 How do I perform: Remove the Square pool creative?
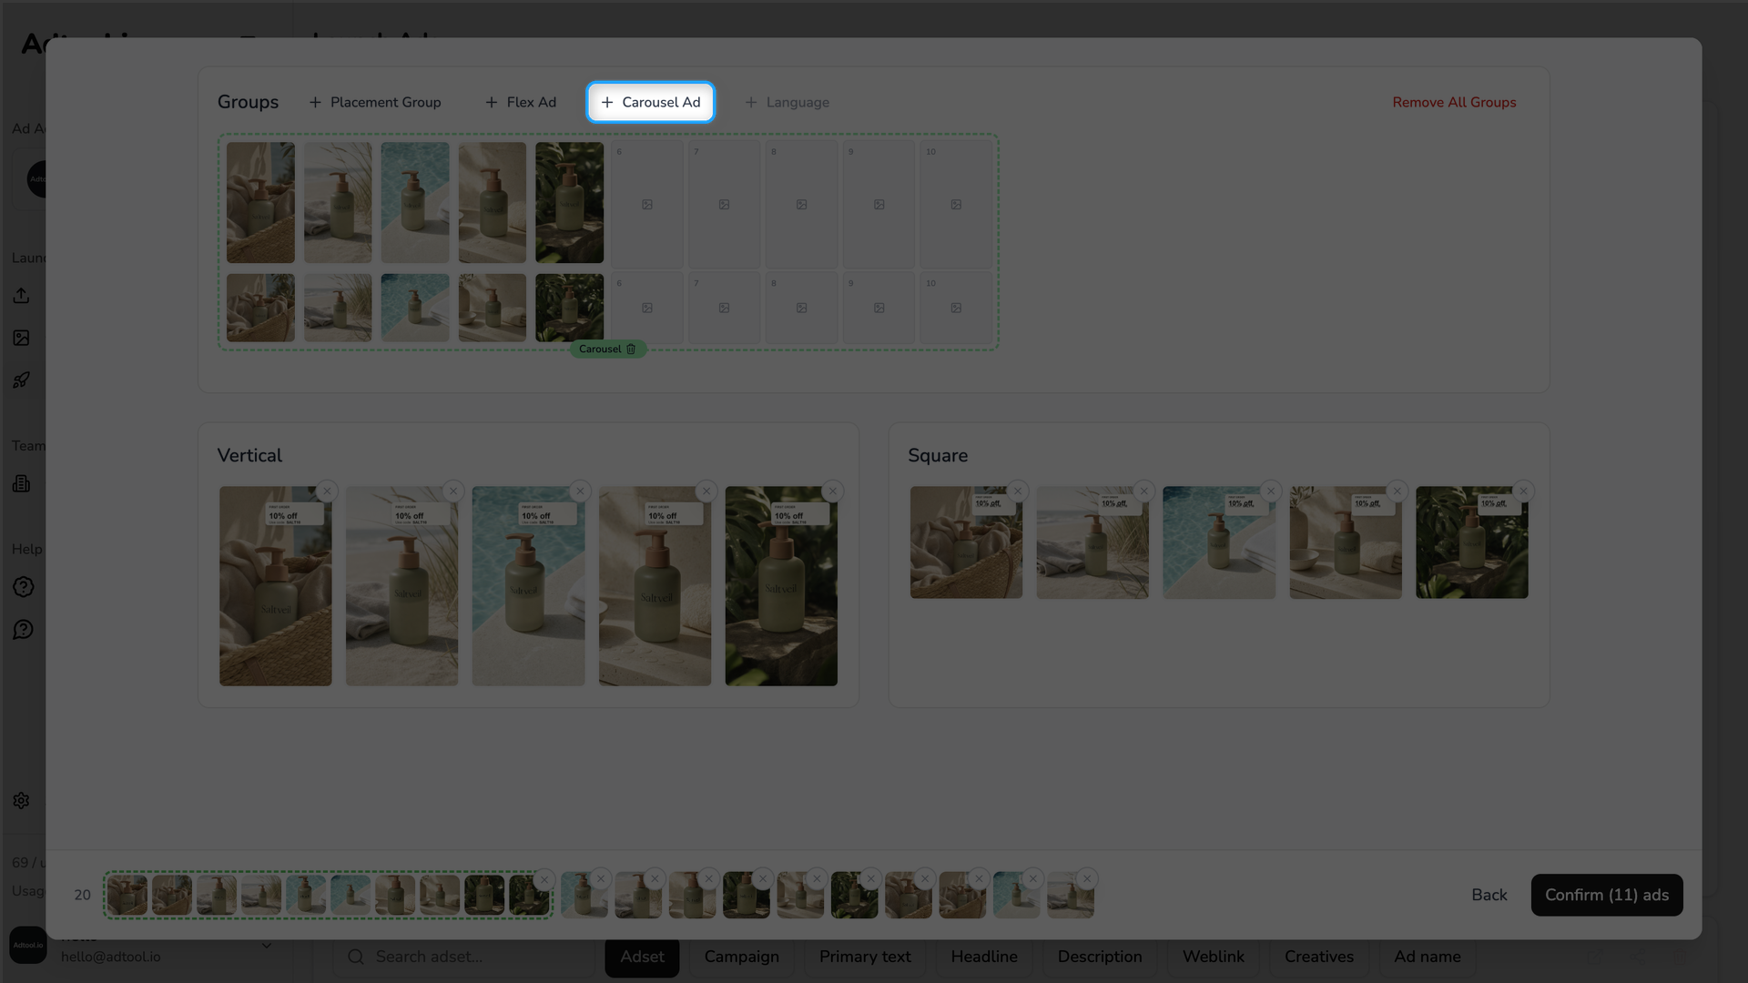(1271, 491)
